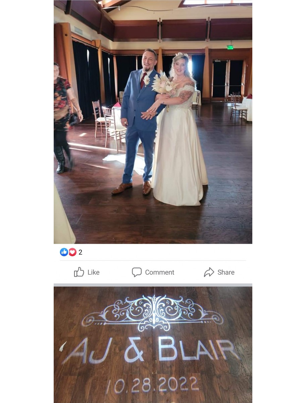
Task: Click the thumbs-up outline Like icon
Action: click(x=79, y=272)
